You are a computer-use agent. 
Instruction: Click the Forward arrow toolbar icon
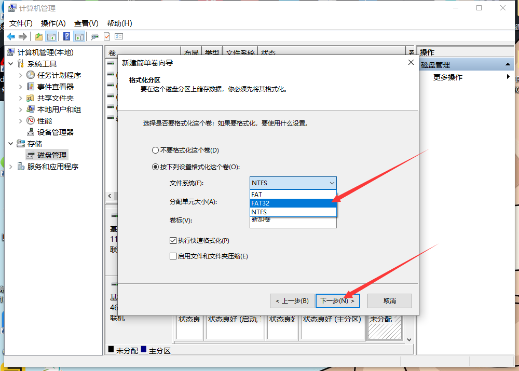coord(23,36)
